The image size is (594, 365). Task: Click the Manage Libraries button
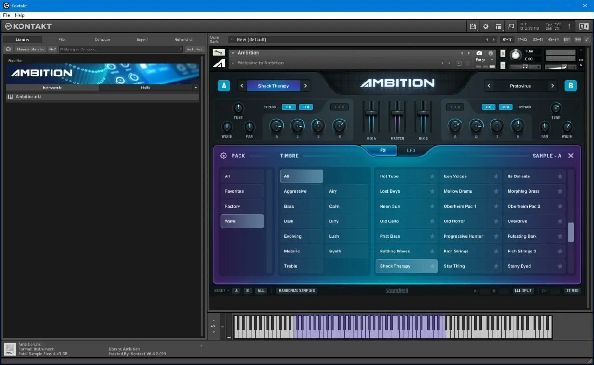point(30,49)
